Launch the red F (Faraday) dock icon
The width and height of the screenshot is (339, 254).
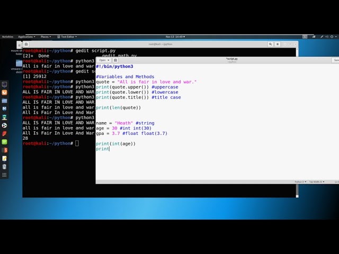tap(4, 133)
